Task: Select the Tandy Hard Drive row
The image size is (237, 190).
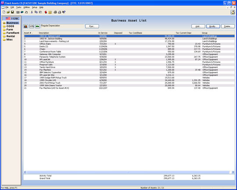Action: click(x=129, y=67)
